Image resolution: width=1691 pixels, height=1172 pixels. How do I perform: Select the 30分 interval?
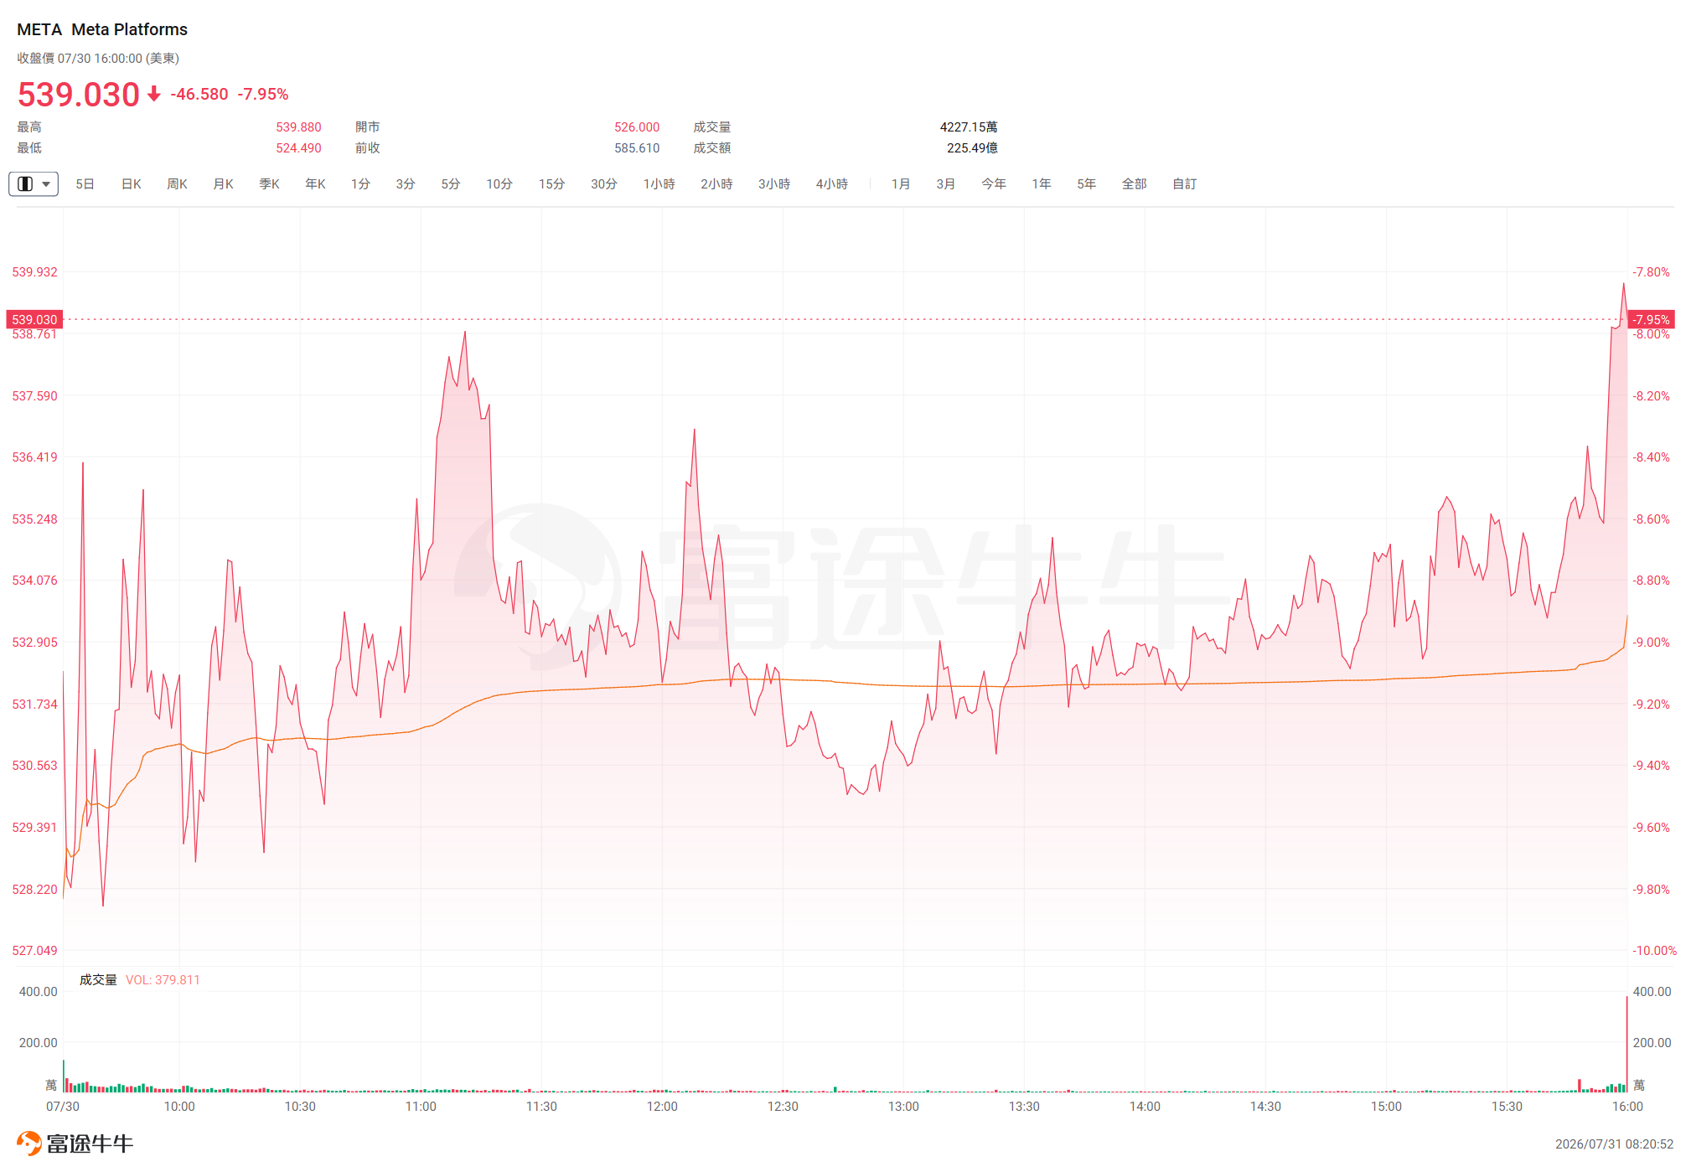point(604,183)
